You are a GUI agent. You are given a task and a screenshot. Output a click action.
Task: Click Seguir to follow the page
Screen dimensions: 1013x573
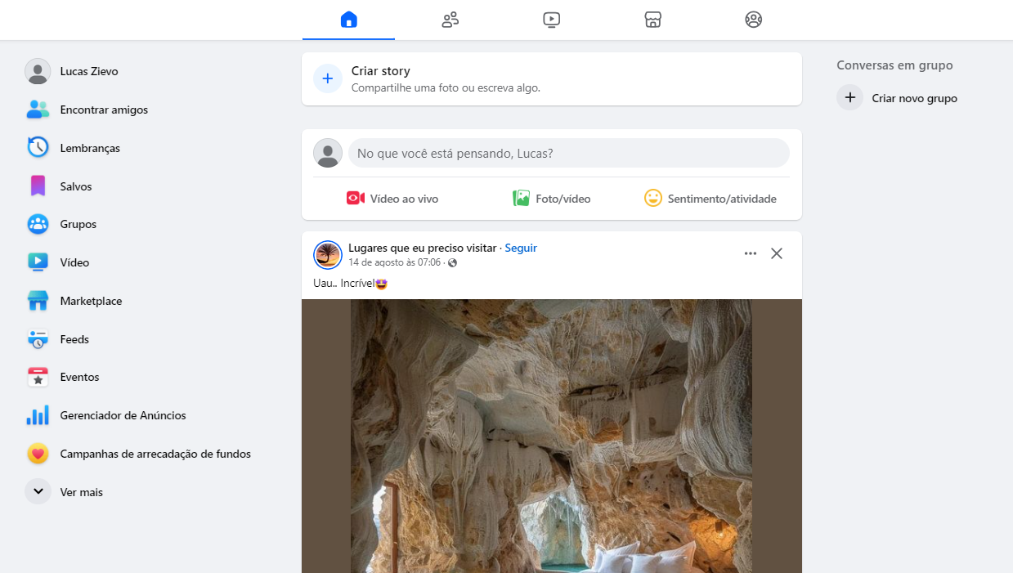[x=521, y=248]
